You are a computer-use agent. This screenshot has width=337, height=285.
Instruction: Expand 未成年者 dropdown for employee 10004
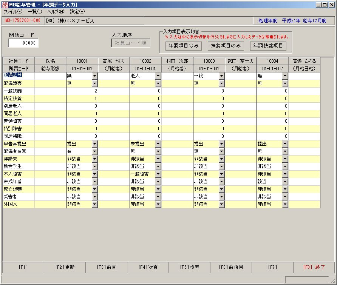pyautogui.click(x=285, y=182)
